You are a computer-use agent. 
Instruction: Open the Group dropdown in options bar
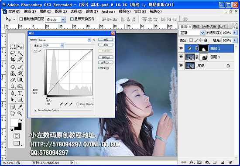pyautogui.click(x=63, y=20)
